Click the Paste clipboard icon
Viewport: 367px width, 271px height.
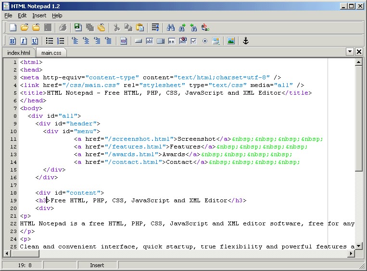tap(140, 27)
